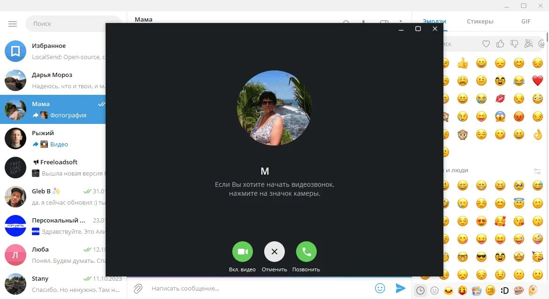Insert the star-struck face emoji
This screenshot has width=549, height=299.
click(519, 257)
